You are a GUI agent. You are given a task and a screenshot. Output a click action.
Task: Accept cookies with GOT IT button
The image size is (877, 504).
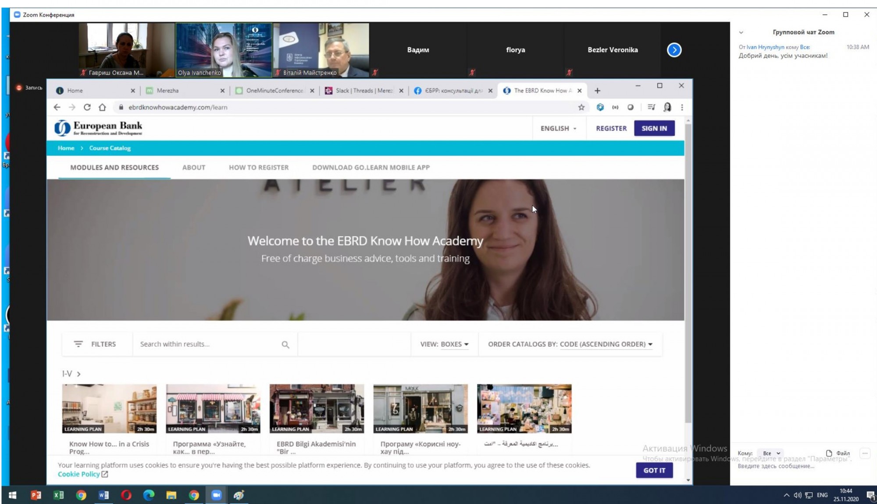(x=654, y=470)
